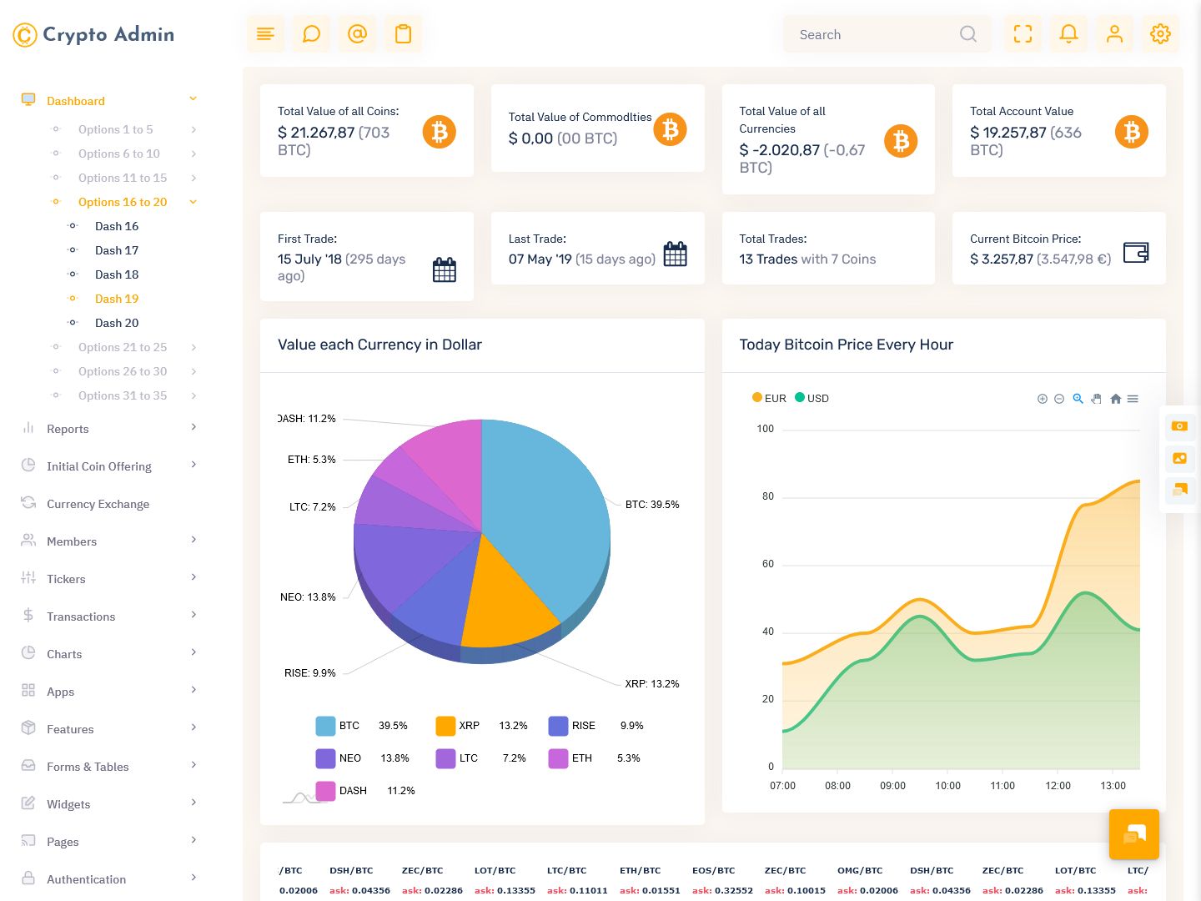The width and height of the screenshot is (1201, 901).
Task: Click the bottom side-panel chat widget icon
Action: (x=1179, y=490)
